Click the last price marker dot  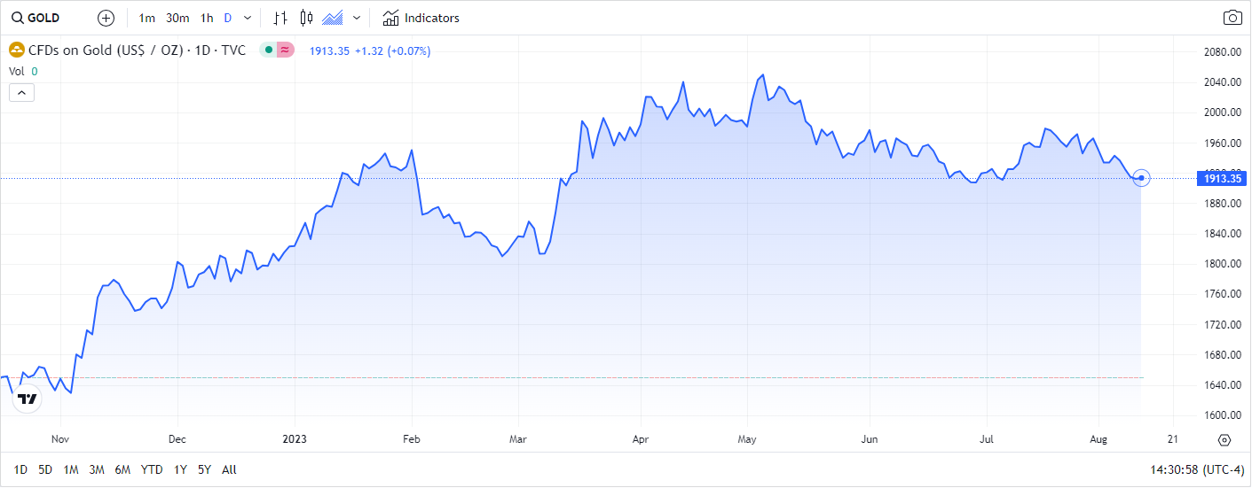1141,179
